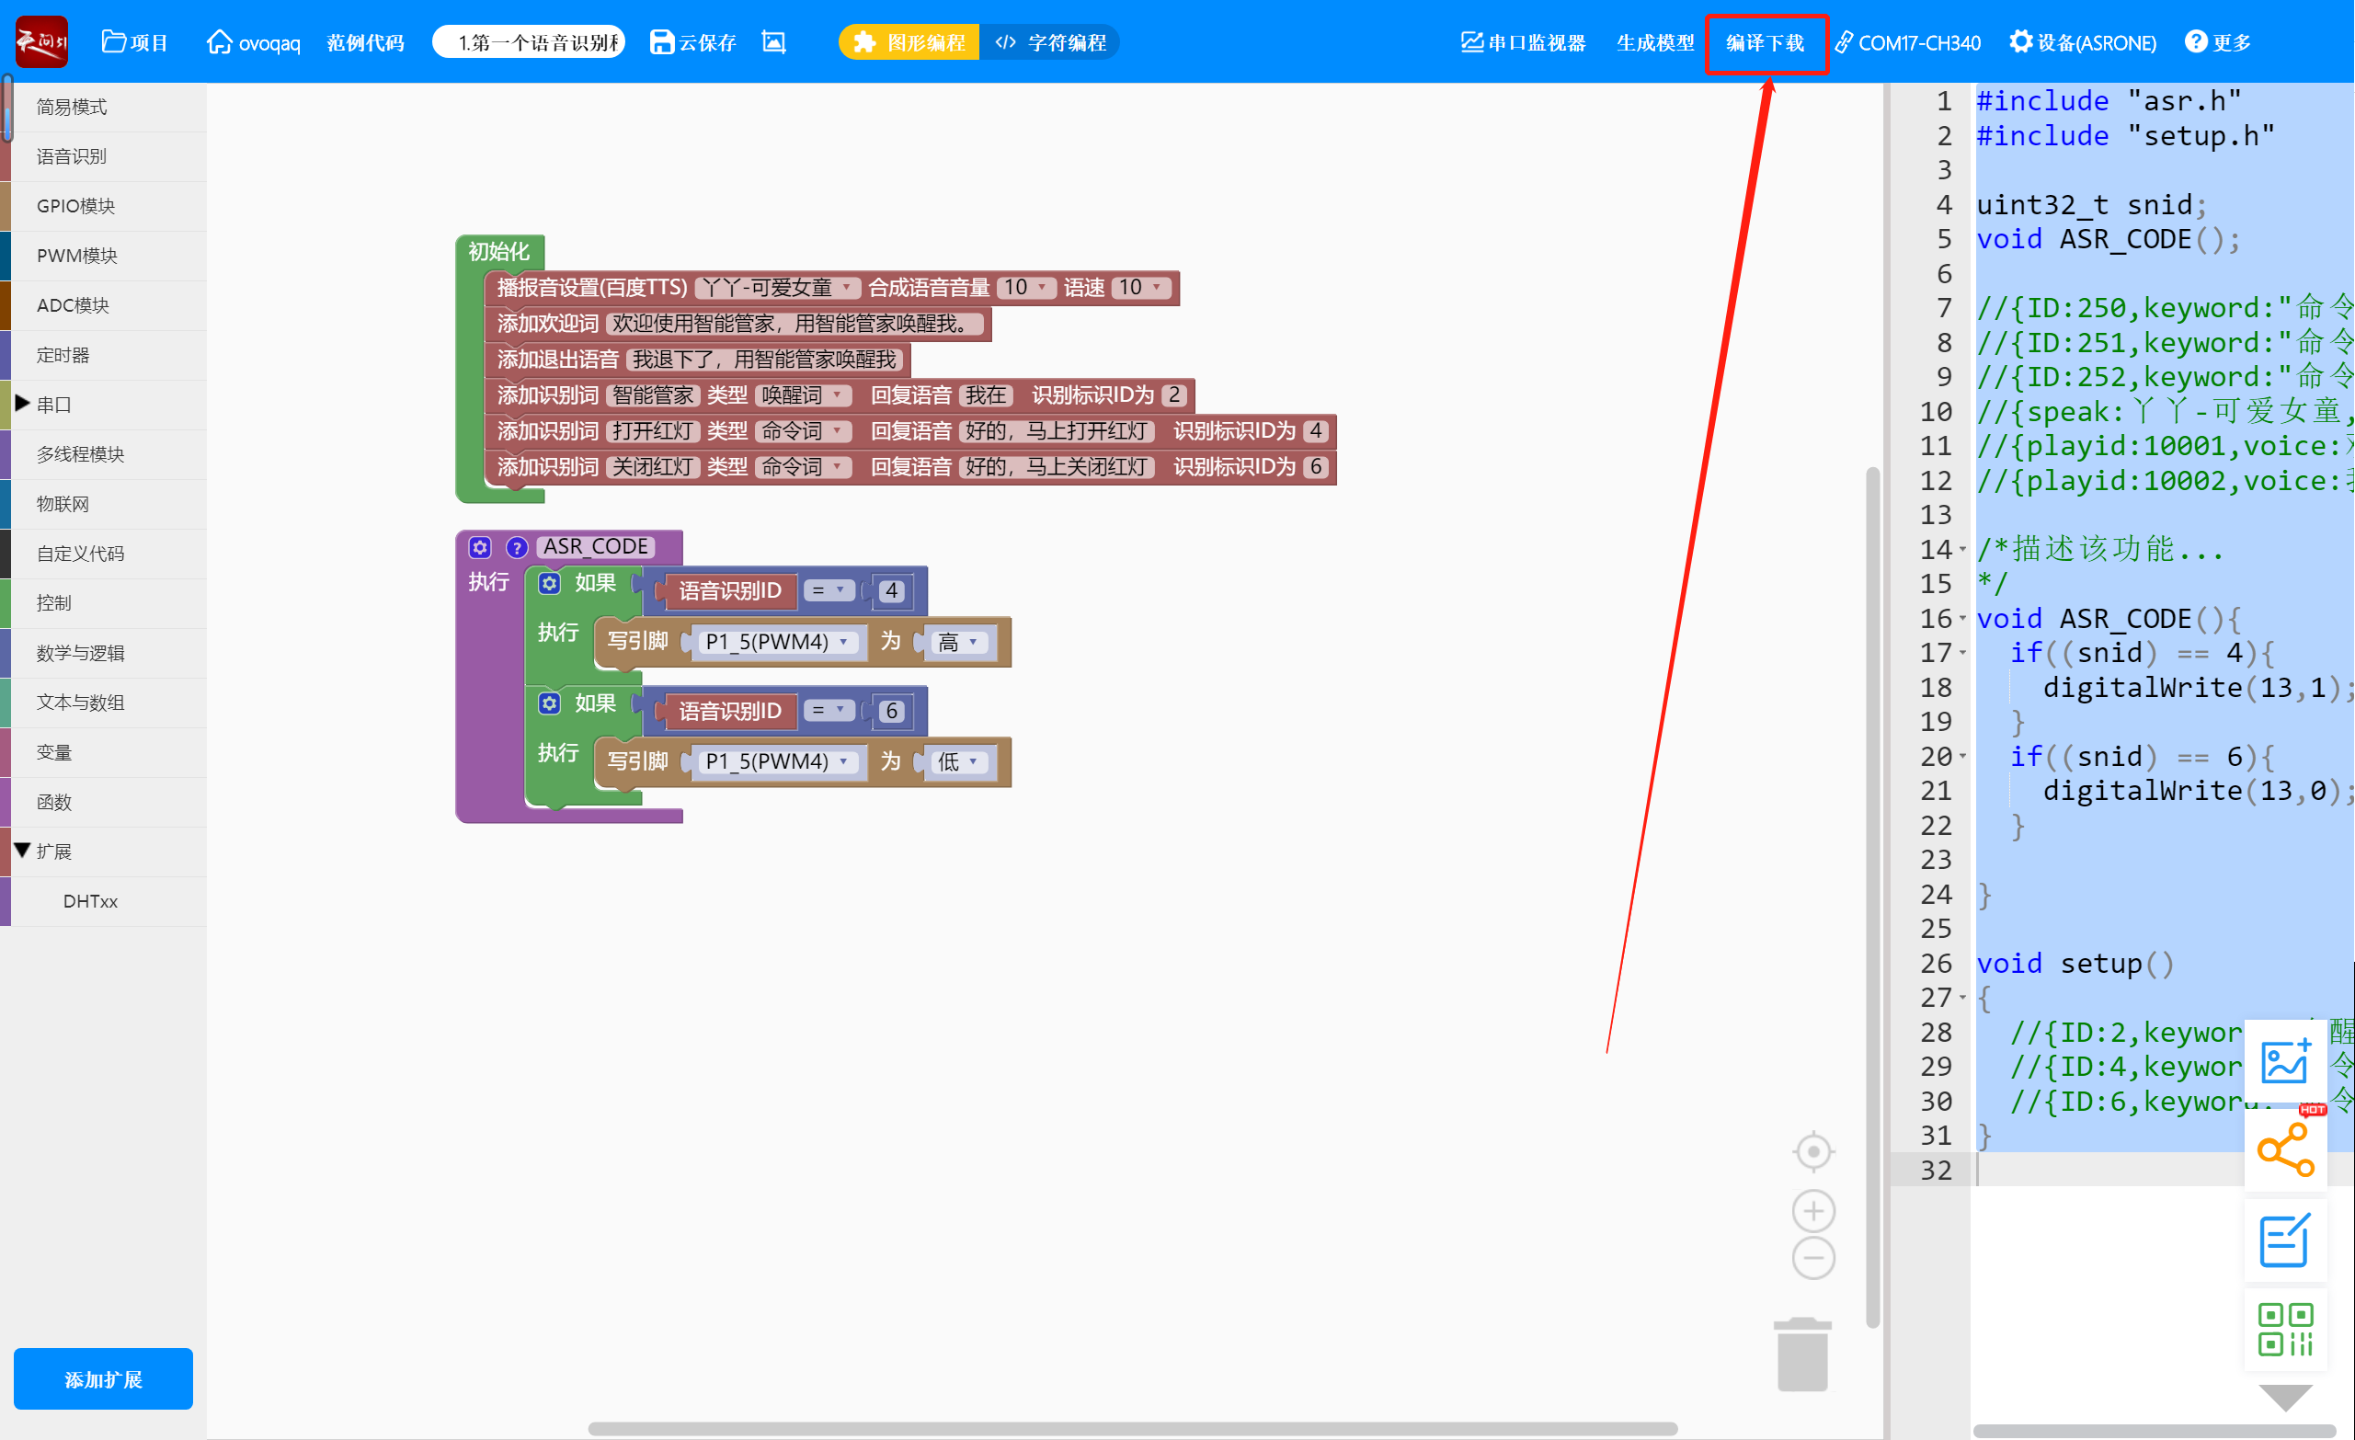This screenshot has height=1440, width=2355.
Task: Click the 云保存 save icon
Action: [x=693, y=42]
